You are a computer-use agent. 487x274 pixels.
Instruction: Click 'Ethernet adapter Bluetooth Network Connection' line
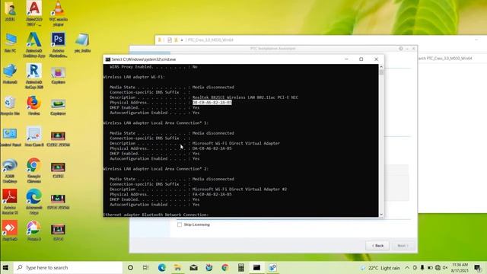pyautogui.click(x=156, y=215)
